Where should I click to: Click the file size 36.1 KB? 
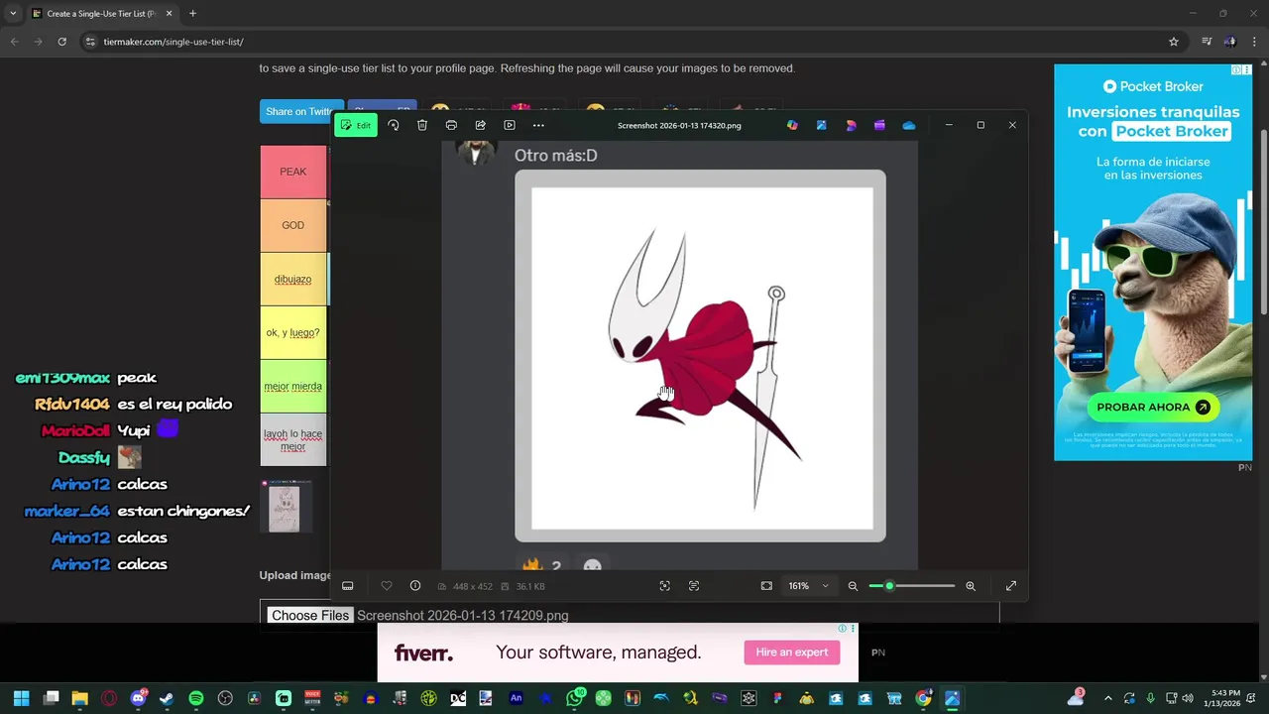(x=530, y=586)
